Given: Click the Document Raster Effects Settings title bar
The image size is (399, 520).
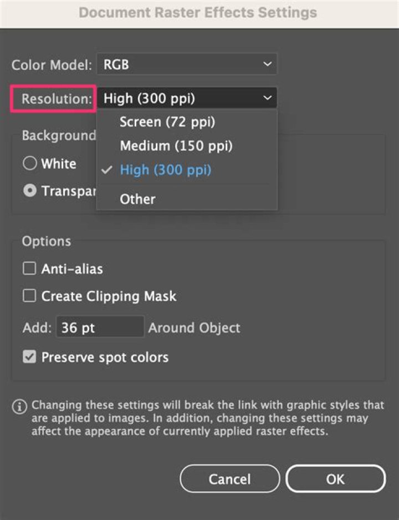Looking at the screenshot, I should (198, 12).
